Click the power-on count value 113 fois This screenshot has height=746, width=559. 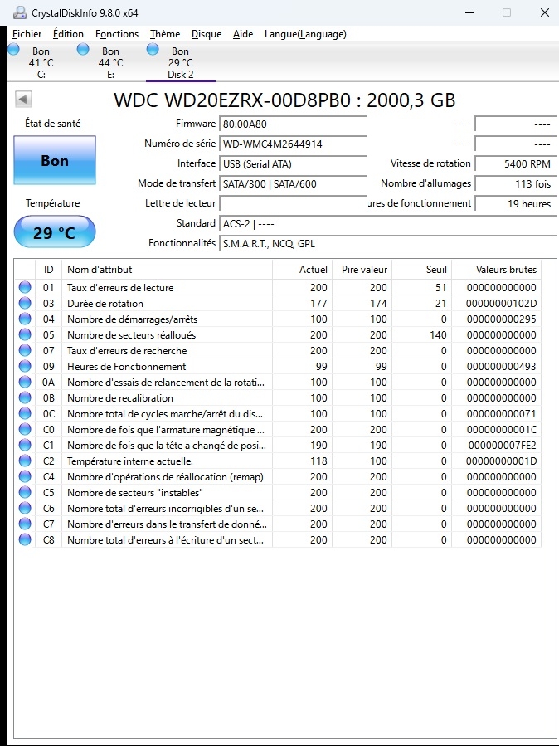pos(515,183)
